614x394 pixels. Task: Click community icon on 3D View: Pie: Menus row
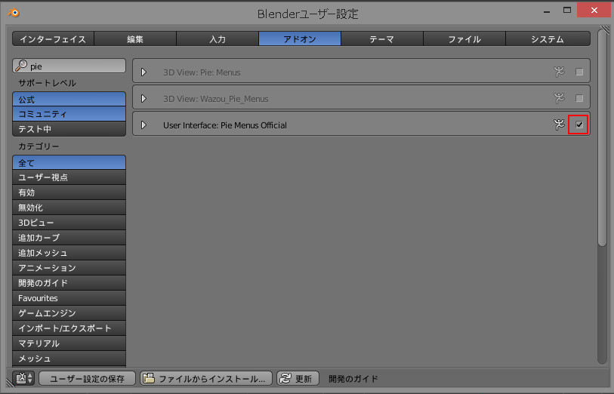559,72
